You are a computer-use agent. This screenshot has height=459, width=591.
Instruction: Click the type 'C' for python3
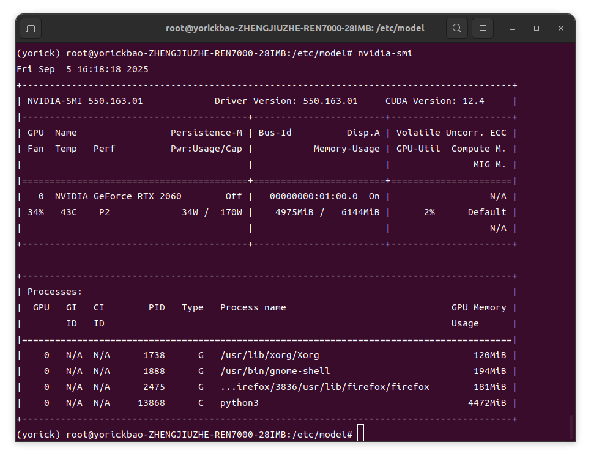(201, 403)
